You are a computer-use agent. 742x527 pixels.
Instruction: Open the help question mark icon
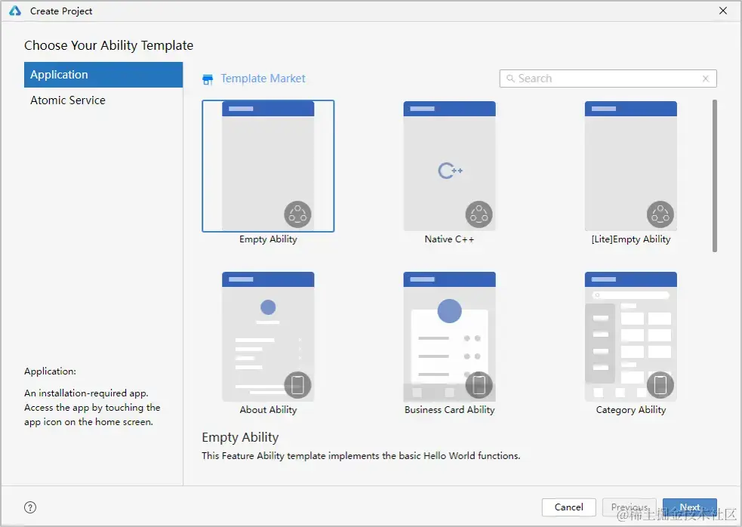29,507
